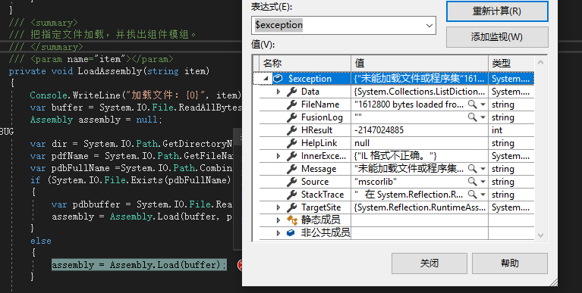Click scroll-up arrow of value grid
Viewport: 582px width, 293px height.
coord(540,62)
